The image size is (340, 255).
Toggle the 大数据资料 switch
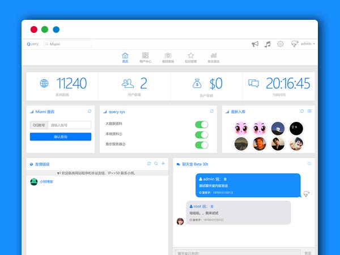tap(201, 125)
